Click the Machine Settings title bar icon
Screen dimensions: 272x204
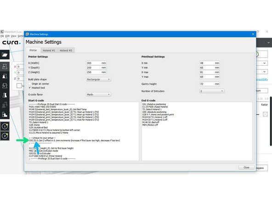(x=27, y=34)
